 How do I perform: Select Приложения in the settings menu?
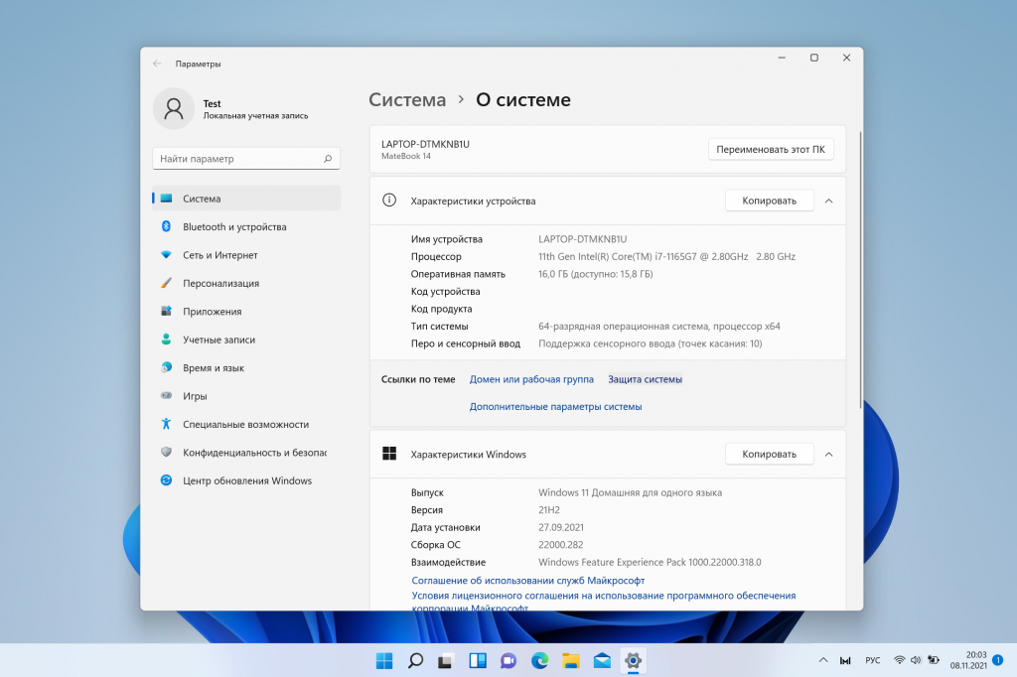click(x=212, y=312)
